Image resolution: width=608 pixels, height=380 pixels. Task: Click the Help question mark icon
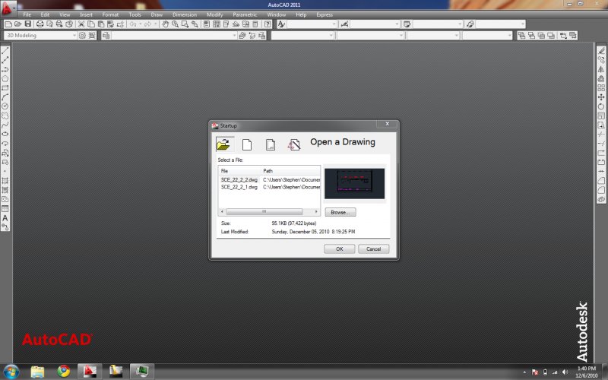click(x=268, y=24)
